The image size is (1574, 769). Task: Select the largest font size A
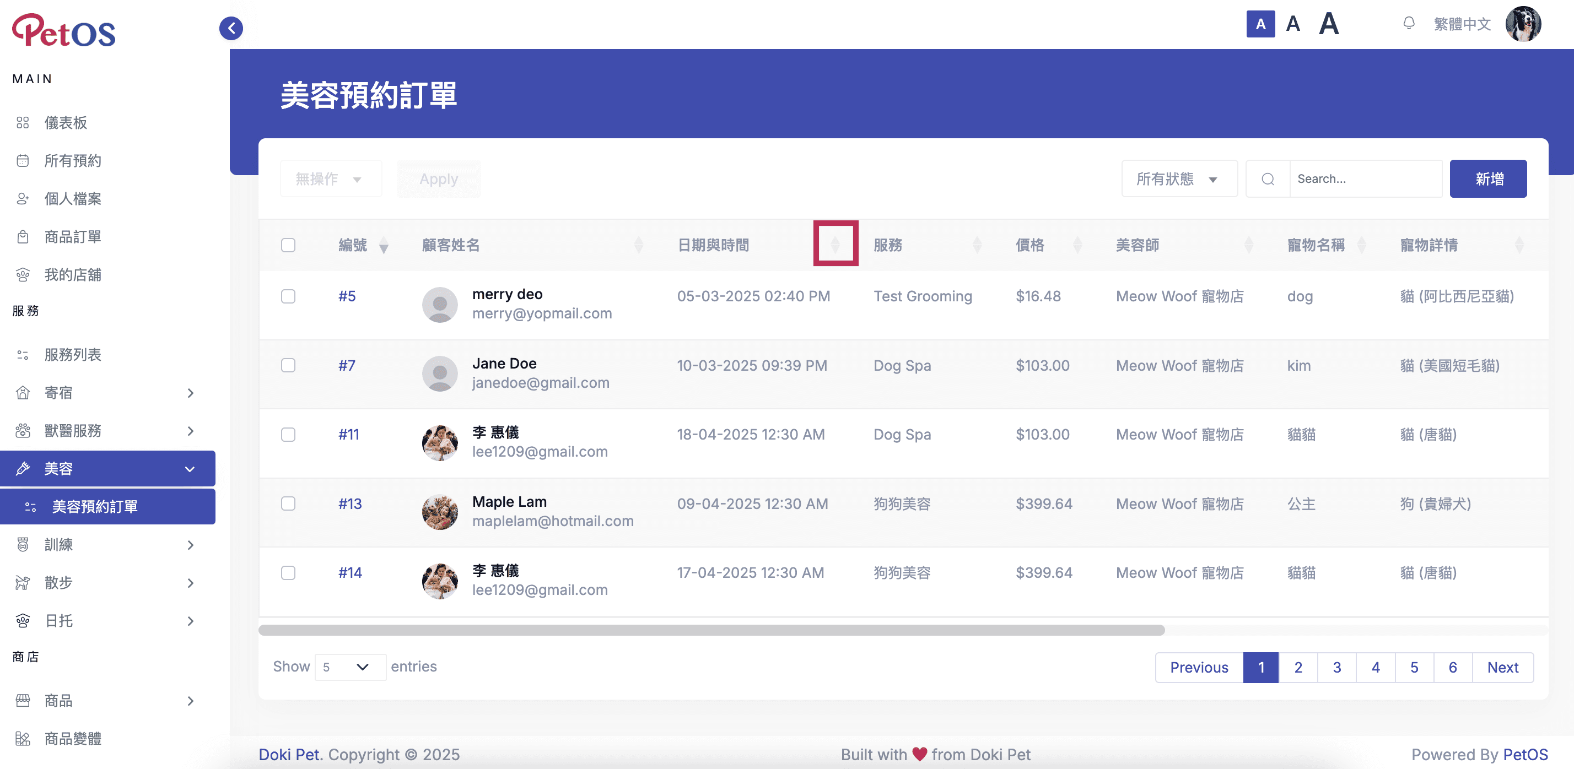[1328, 24]
